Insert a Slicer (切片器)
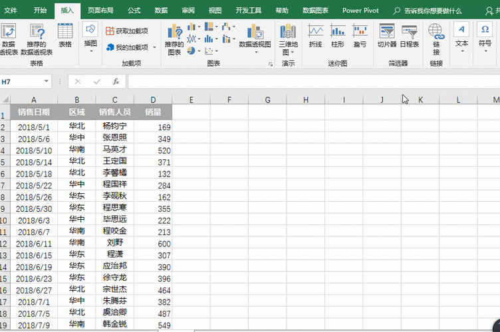500x332 pixels. [387, 35]
